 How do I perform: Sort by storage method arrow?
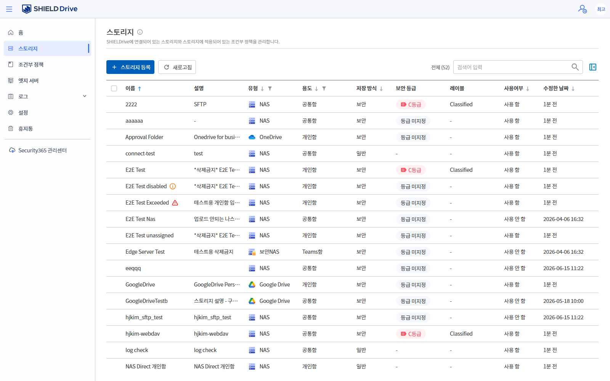[381, 88]
